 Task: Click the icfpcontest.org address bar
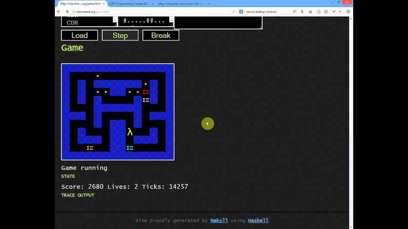150,12
